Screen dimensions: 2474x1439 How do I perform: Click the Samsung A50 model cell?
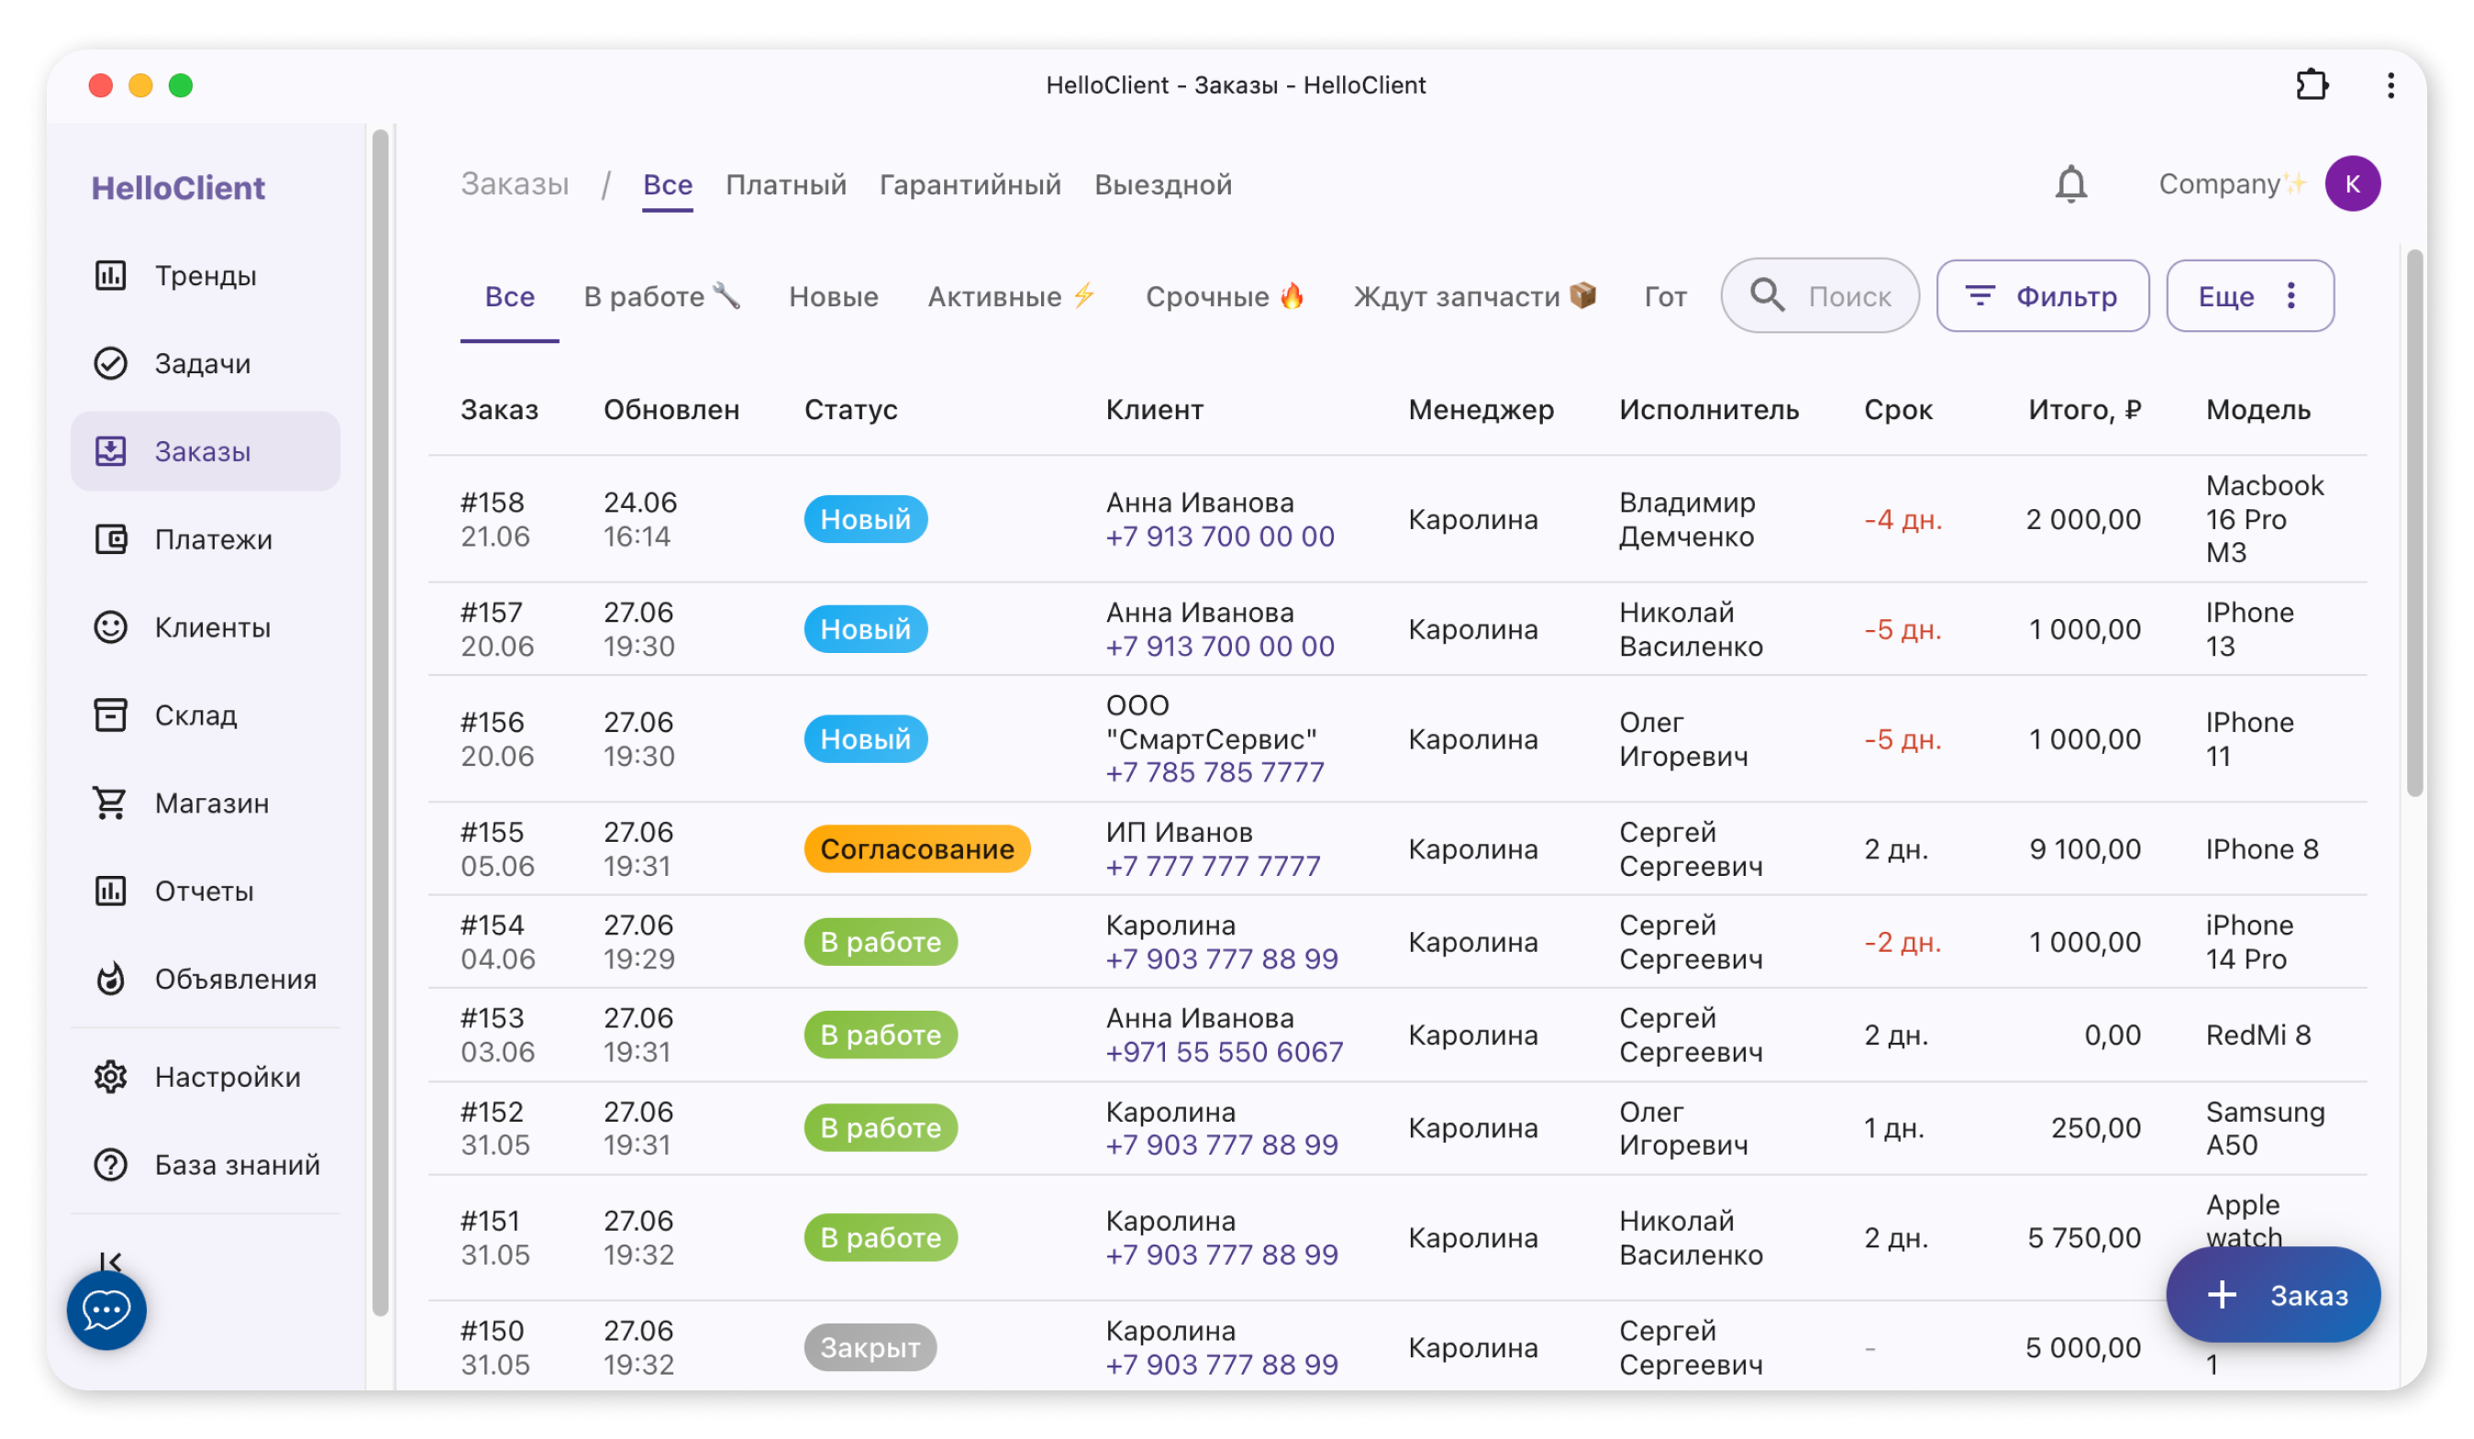point(2265,1129)
